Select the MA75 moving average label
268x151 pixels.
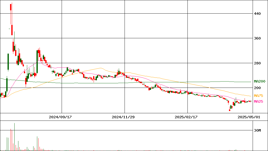[258, 96]
